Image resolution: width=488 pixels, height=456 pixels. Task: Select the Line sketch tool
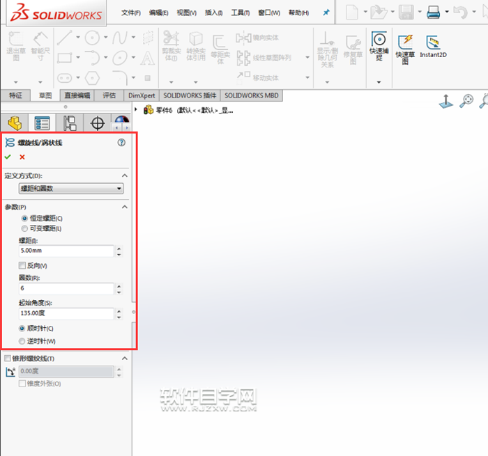(x=65, y=38)
